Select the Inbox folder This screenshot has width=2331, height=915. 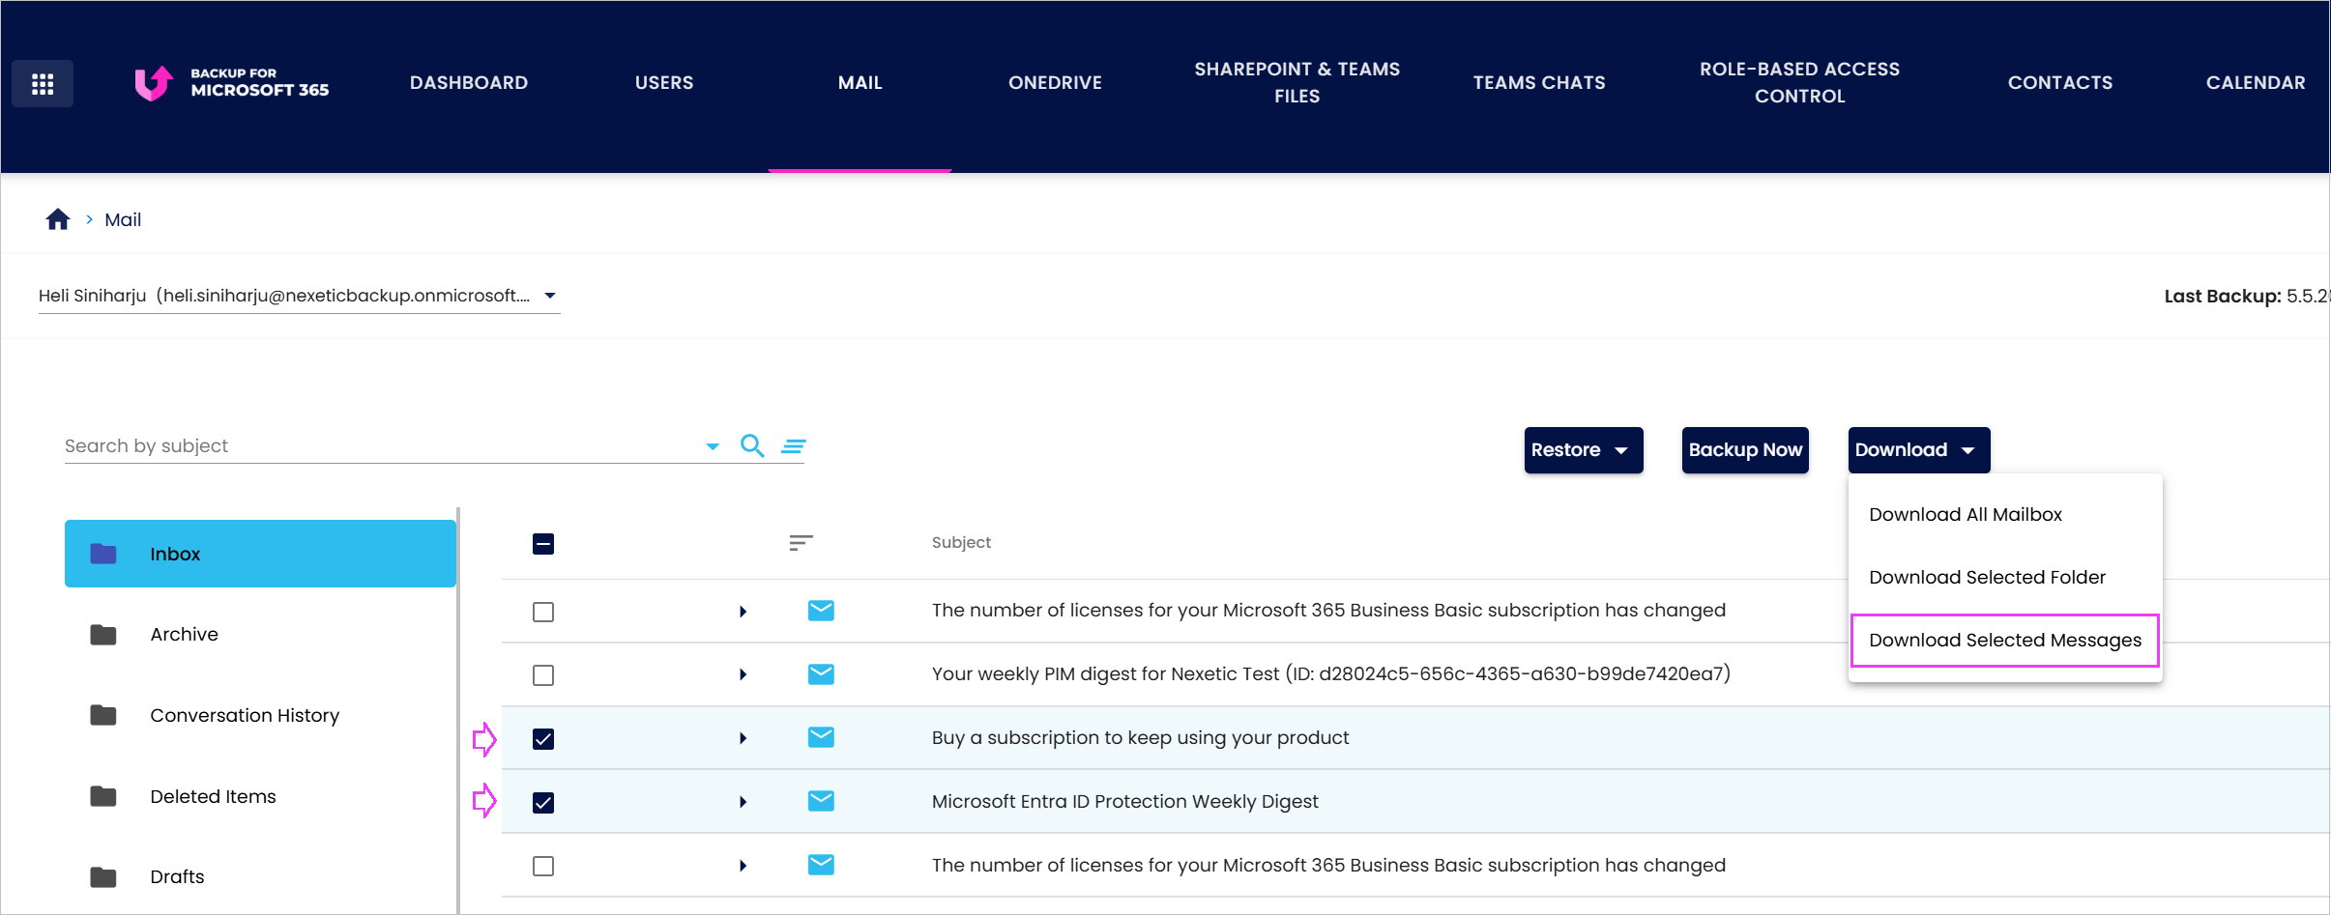click(260, 554)
